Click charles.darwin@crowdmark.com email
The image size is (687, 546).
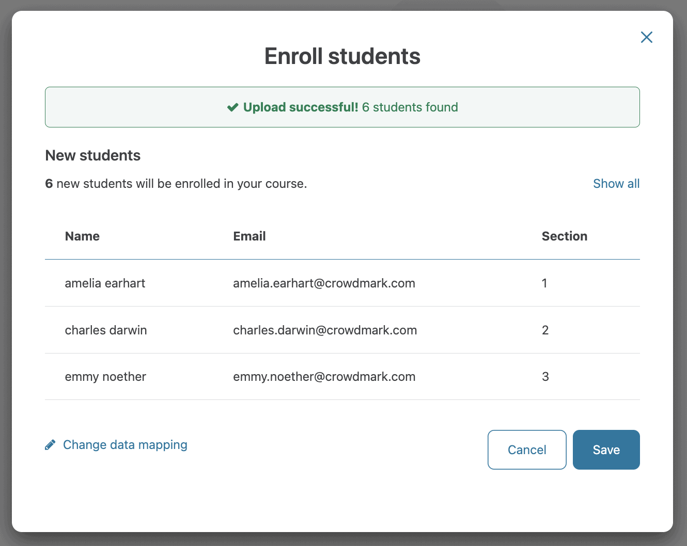(x=325, y=330)
